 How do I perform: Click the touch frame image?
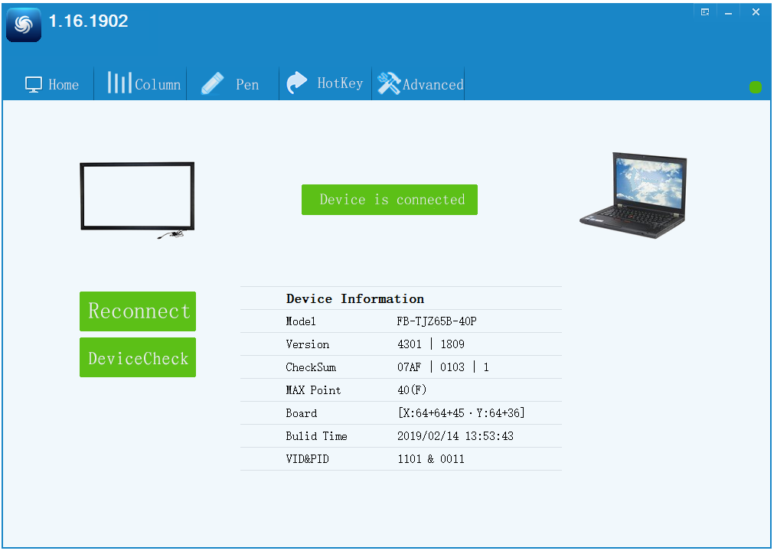(137, 200)
